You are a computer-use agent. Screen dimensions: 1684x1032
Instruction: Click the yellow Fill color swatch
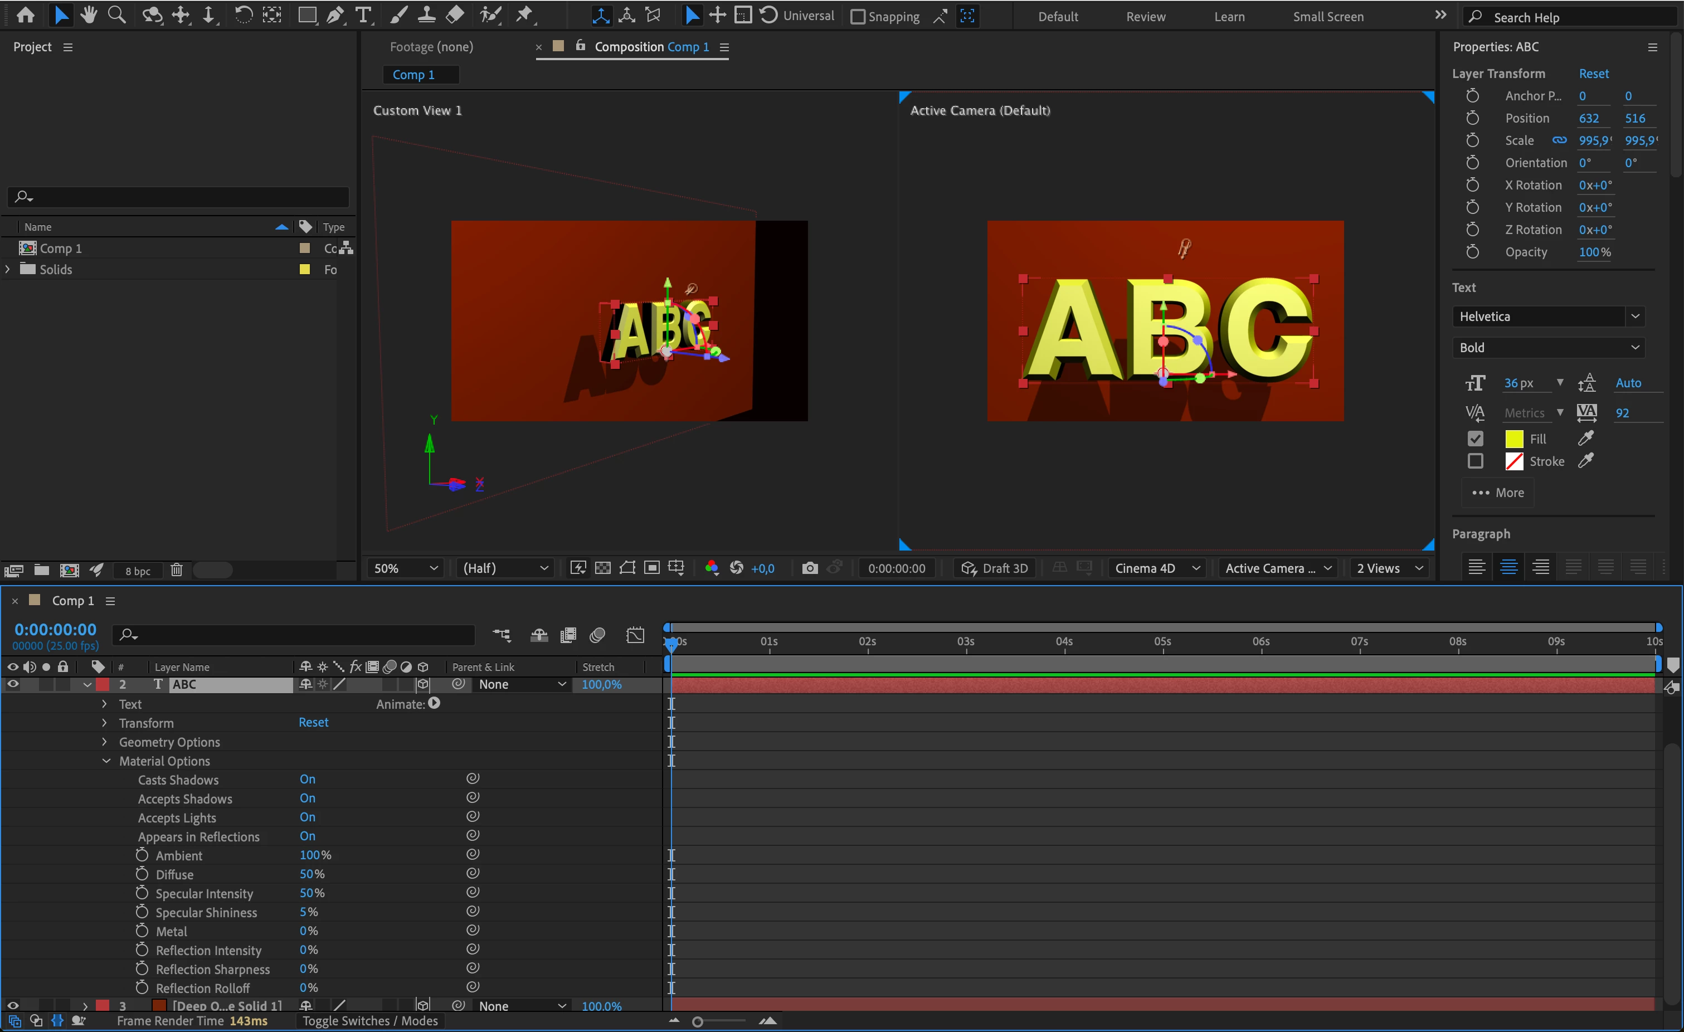(x=1514, y=439)
